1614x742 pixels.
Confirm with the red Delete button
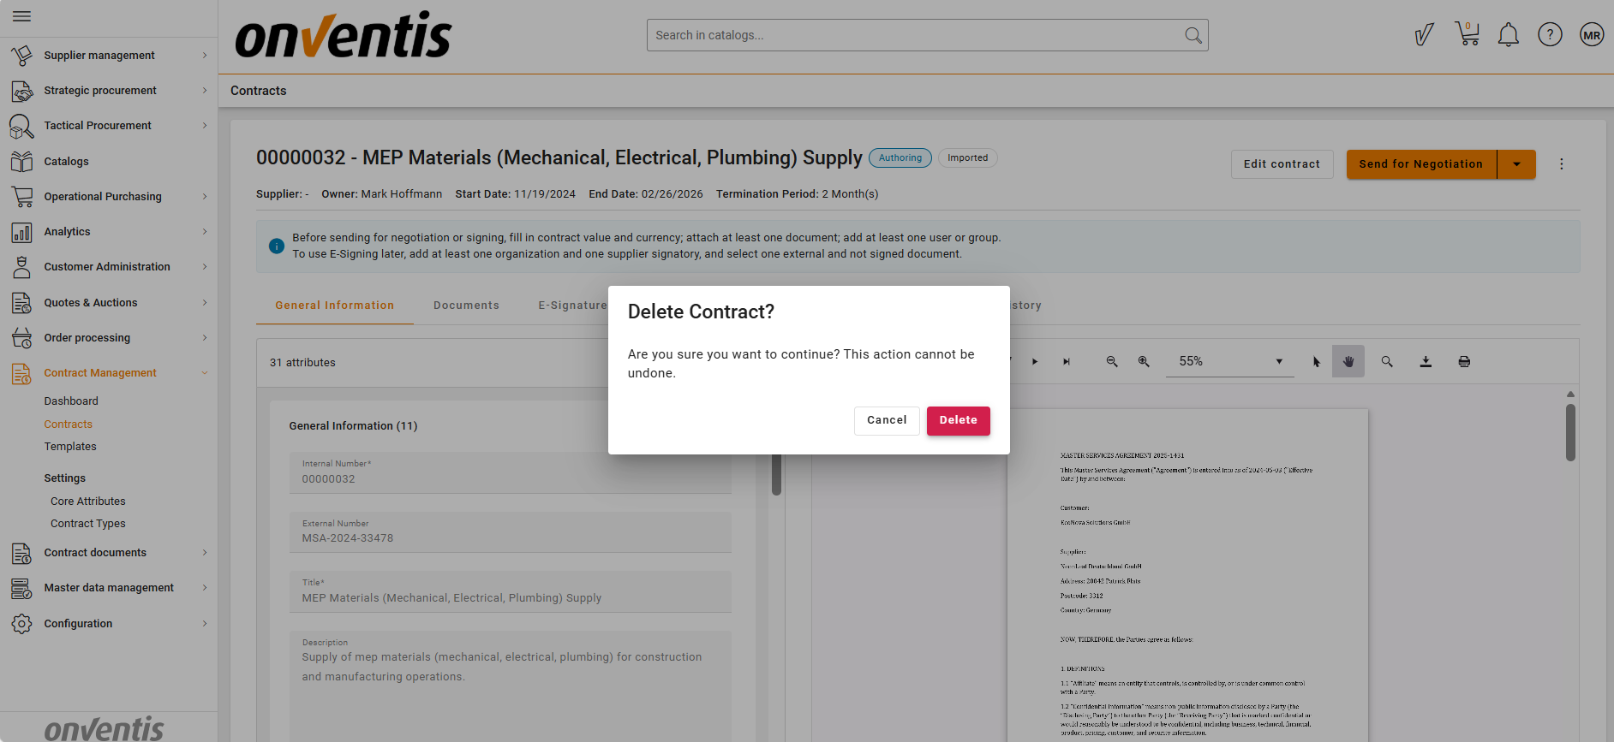pyautogui.click(x=958, y=420)
